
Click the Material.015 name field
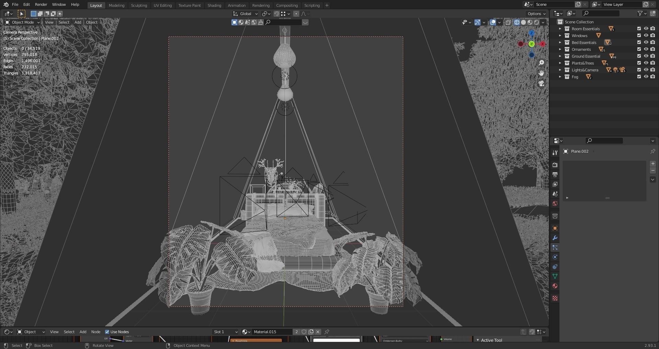pos(272,332)
